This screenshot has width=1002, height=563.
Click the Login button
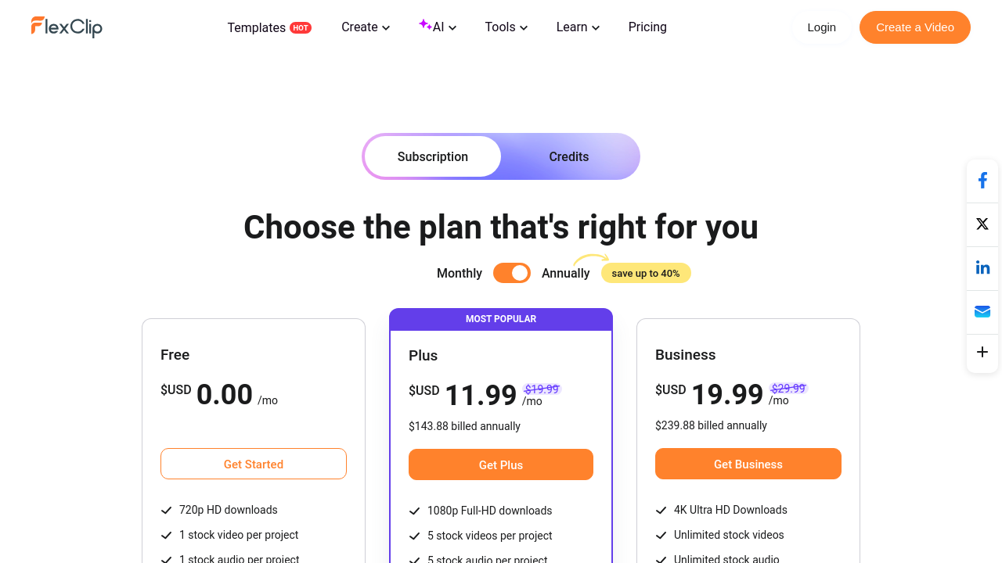[821, 27]
